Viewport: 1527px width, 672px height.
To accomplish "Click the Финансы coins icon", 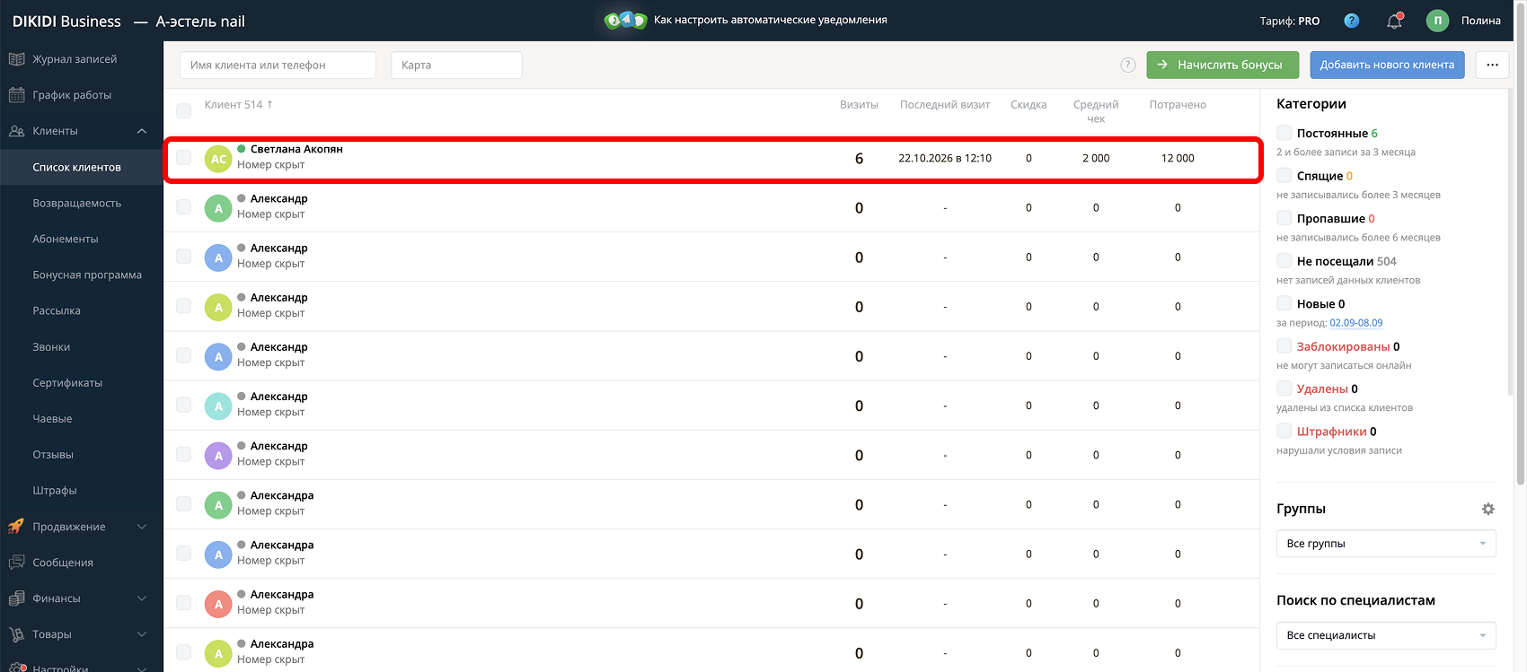I will coord(16,598).
